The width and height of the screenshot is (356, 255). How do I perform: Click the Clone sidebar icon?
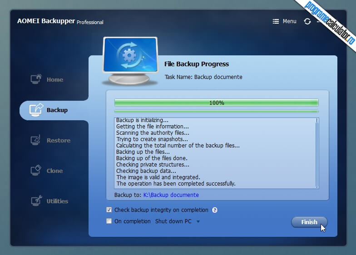click(x=36, y=171)
